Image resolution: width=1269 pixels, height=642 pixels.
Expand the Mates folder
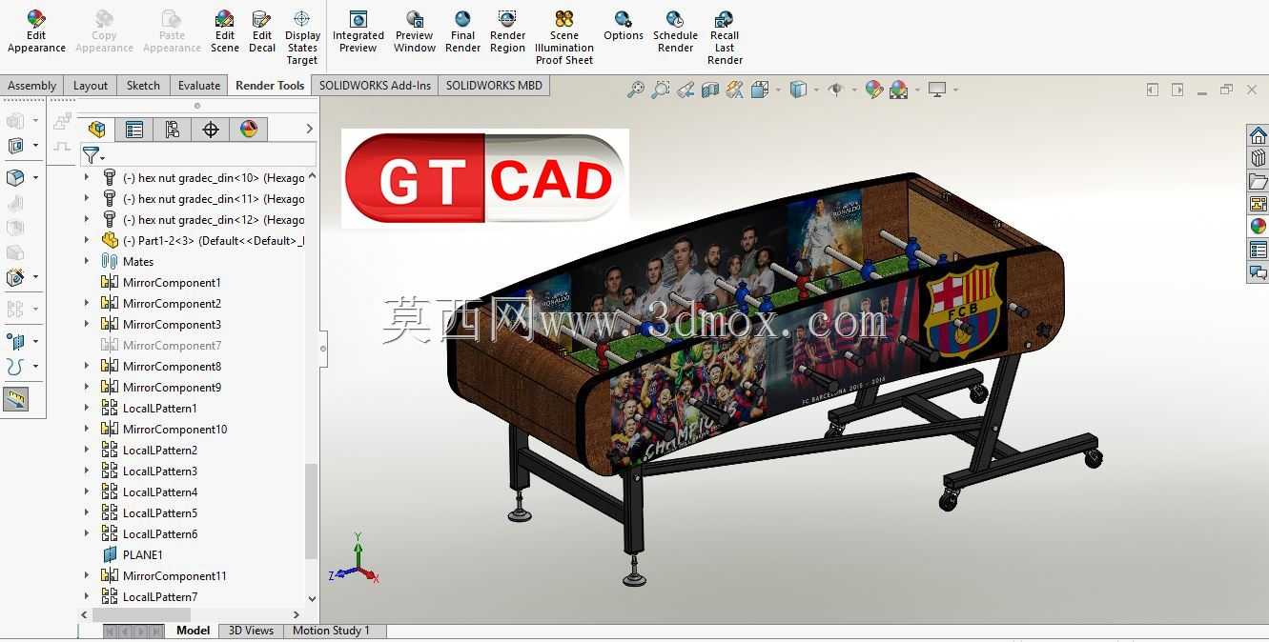(87, 261)
